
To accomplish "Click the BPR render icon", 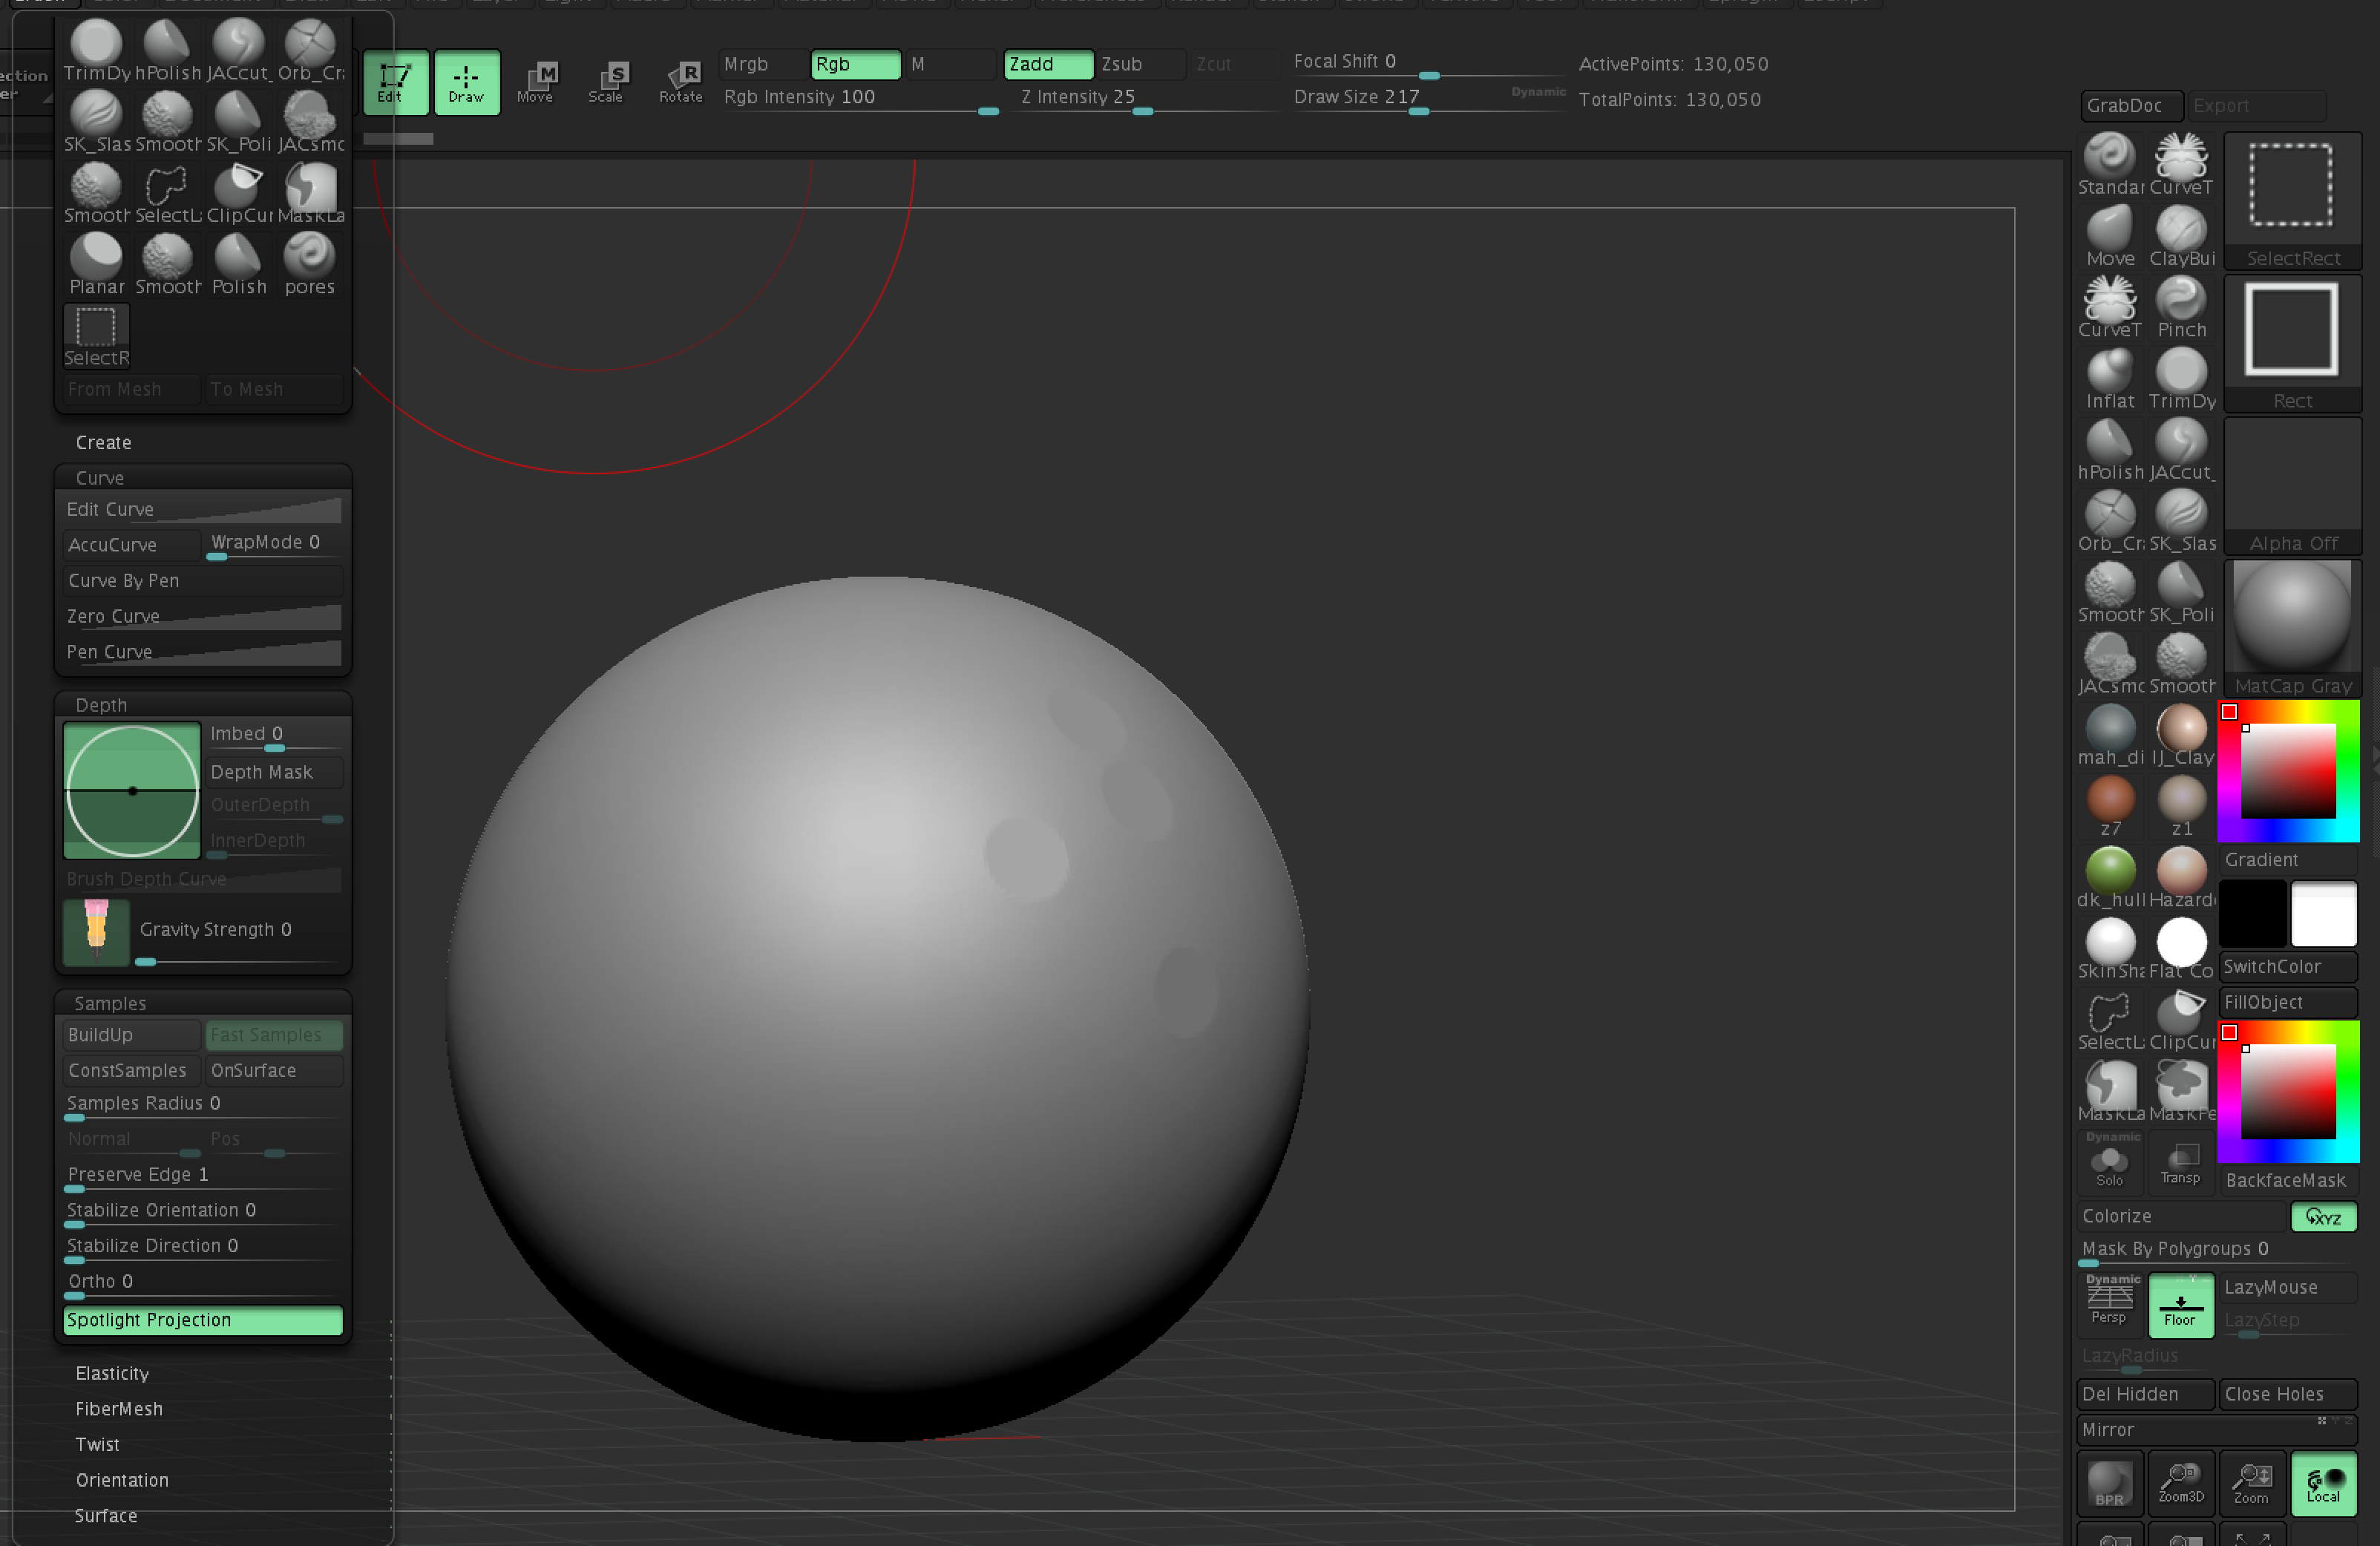I will 2110,1482.
